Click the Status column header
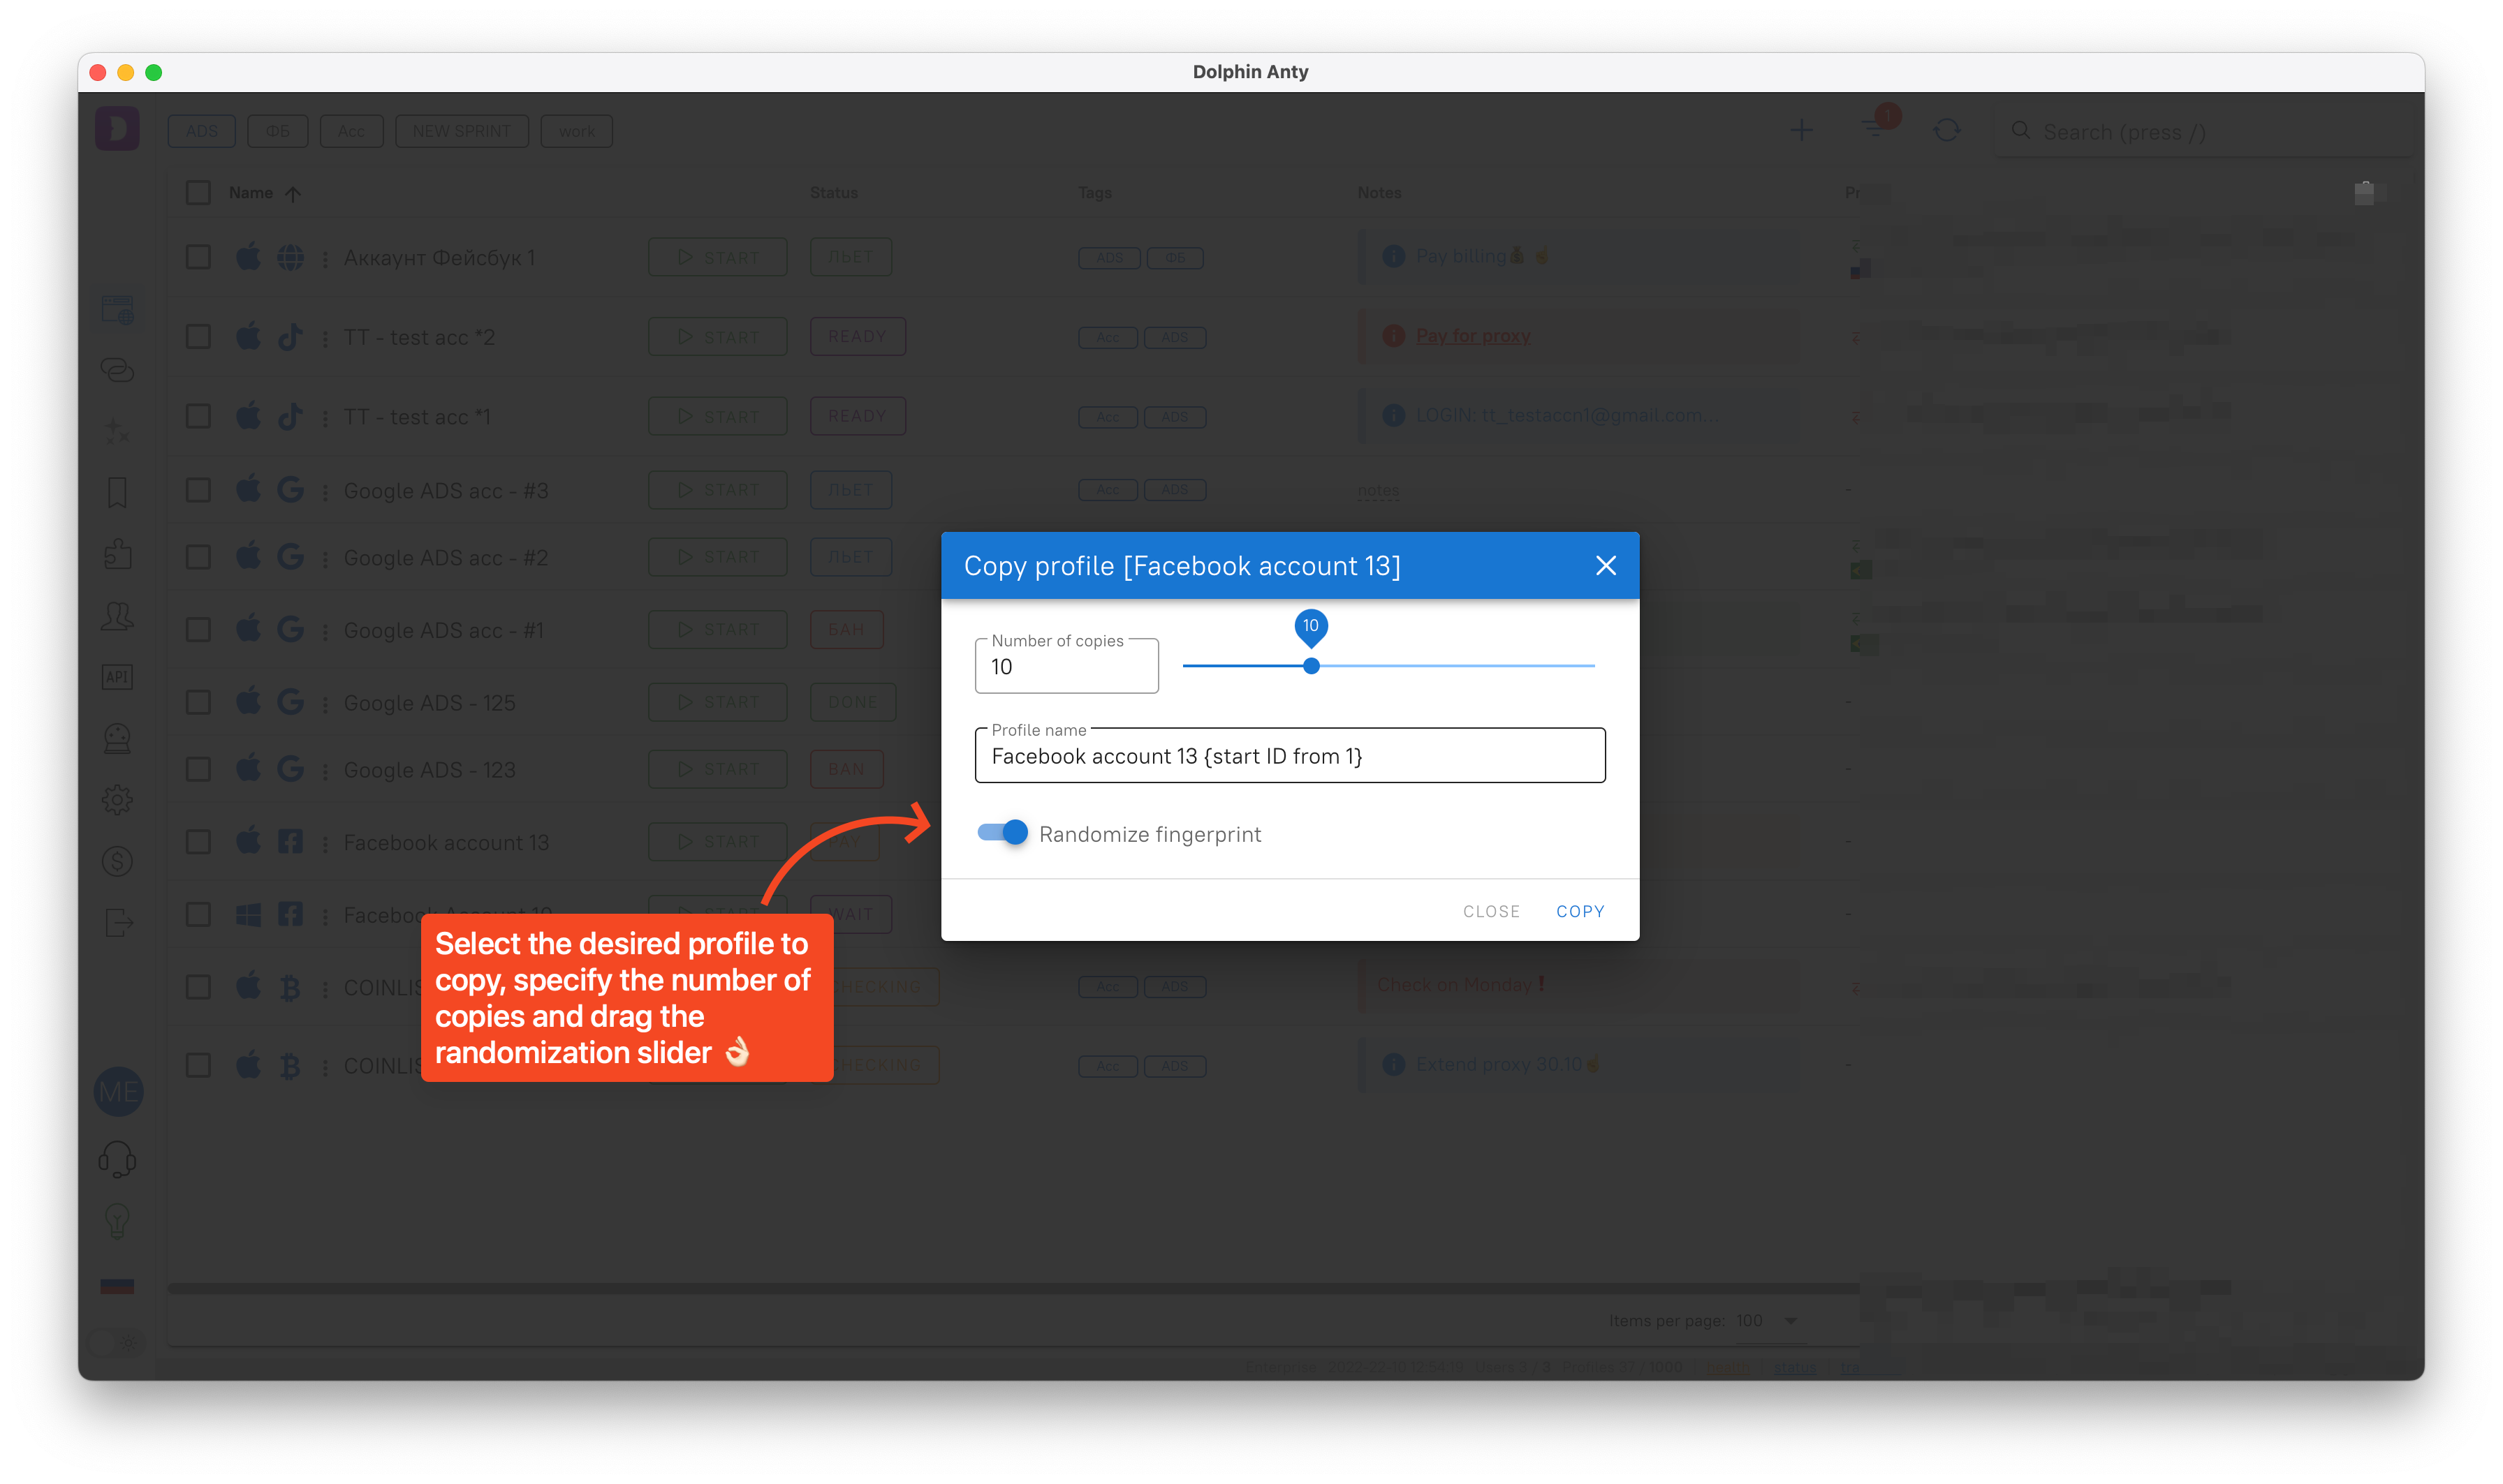 click(x=833, y=193)
